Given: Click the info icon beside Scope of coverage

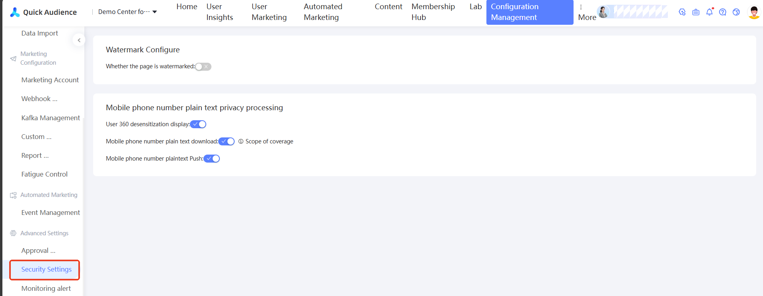Looking at the screenshot, I should point(241,141).
